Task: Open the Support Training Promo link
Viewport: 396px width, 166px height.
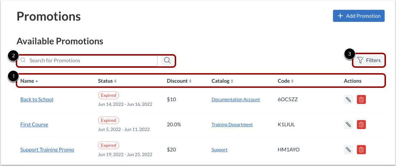Action: point(47,150)
